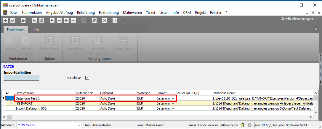Click the 'User: Administrator' status entry
Viewport: 322px width, 129px height.
(x=108, y=125)
